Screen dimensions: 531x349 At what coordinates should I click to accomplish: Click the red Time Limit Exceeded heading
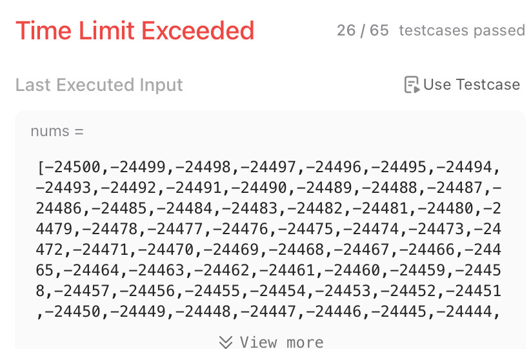click(135, 31)
